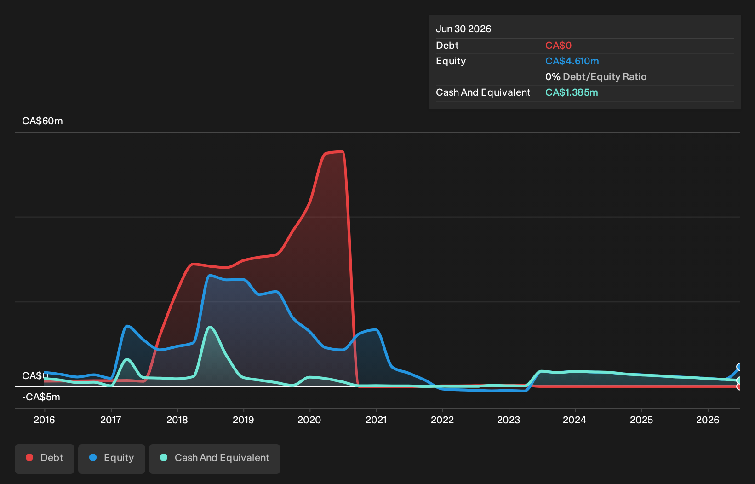
Task: Click the blue Equity end data point
Action: point(739,367)
